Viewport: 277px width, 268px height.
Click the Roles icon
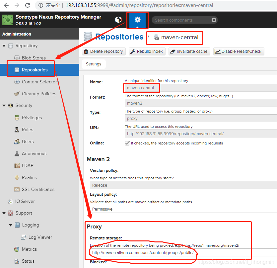[x=17, y=130]
